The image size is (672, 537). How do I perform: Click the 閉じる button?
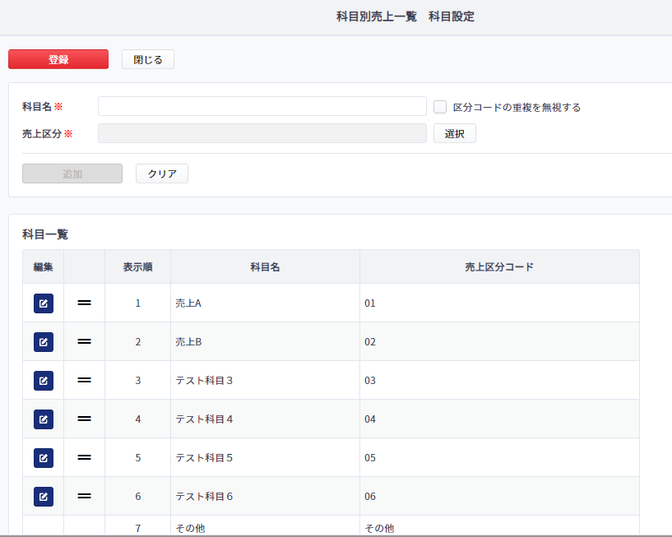[148, 59]
